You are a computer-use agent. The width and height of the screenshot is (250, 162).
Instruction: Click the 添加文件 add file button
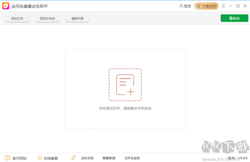point(17,18)
